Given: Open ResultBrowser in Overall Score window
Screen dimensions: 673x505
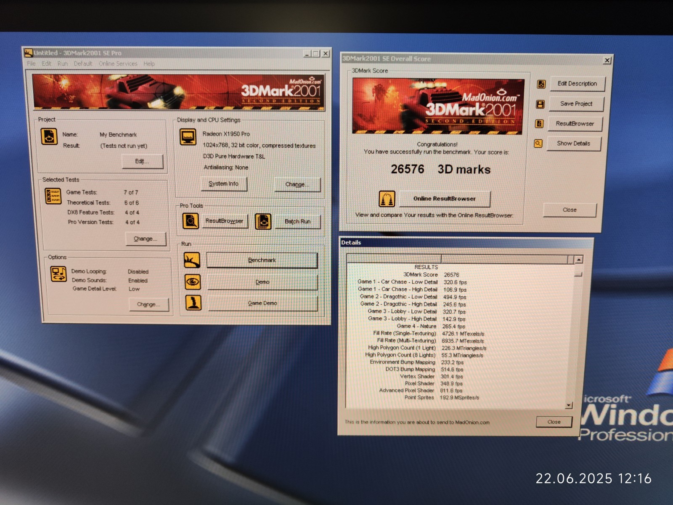Looking at the screenshot, I should click(575, 124).
